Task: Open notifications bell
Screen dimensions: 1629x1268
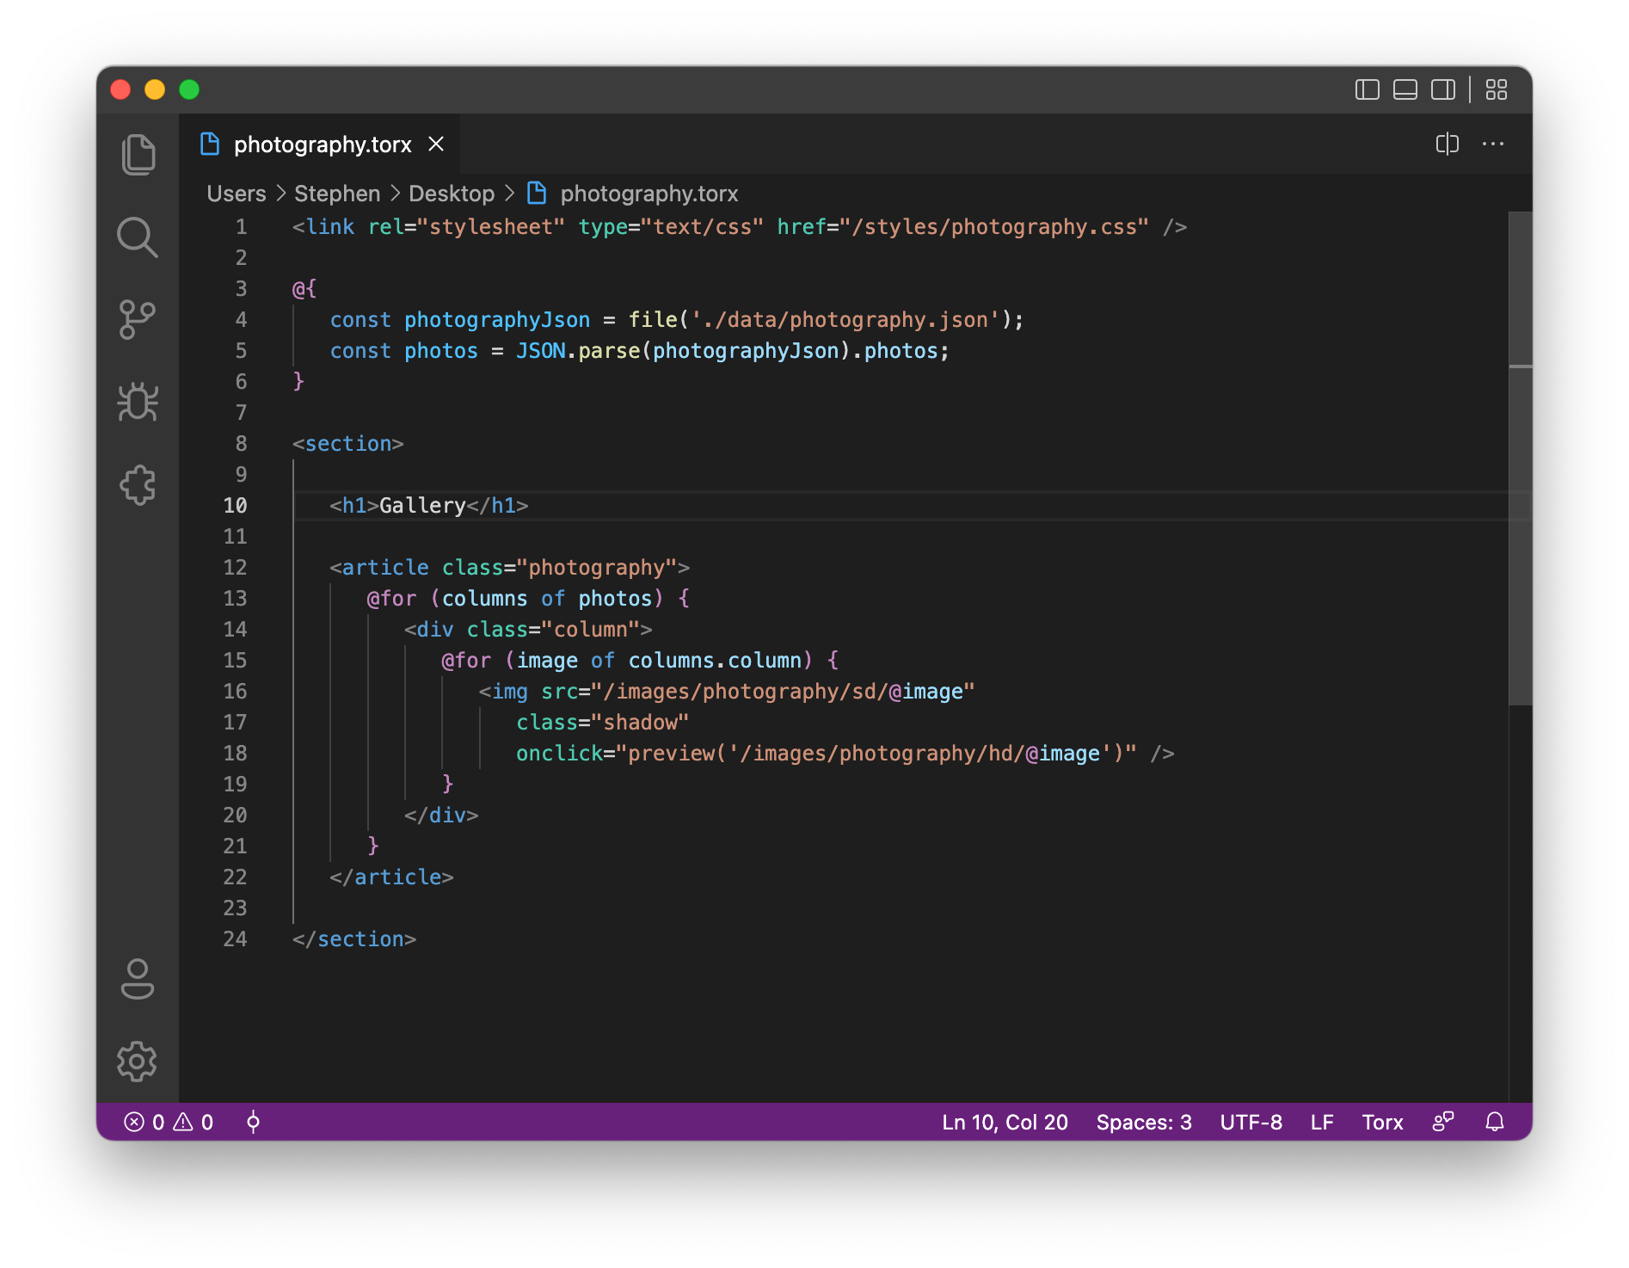Action: (x=1495, y=1122)
